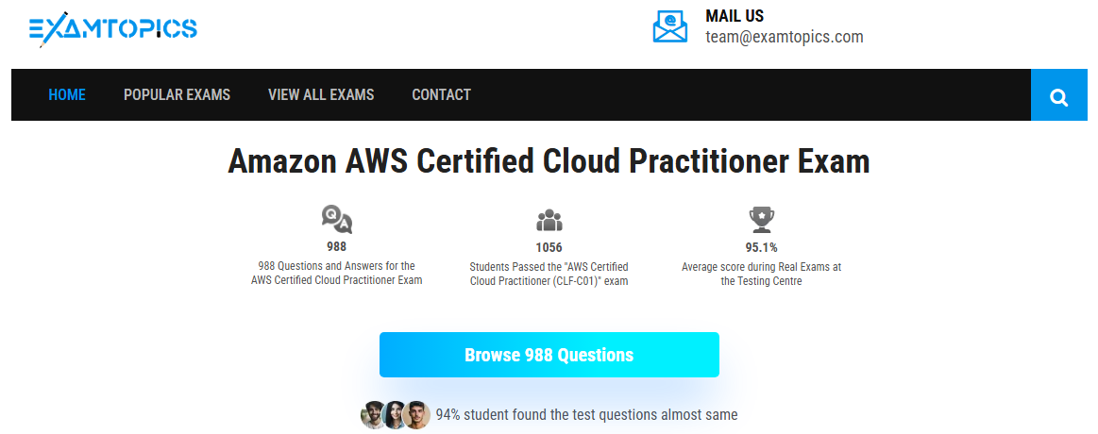Screen dimensions: 1098x434
Task: Click the trophy average score icon
Action: click(761, 220)
